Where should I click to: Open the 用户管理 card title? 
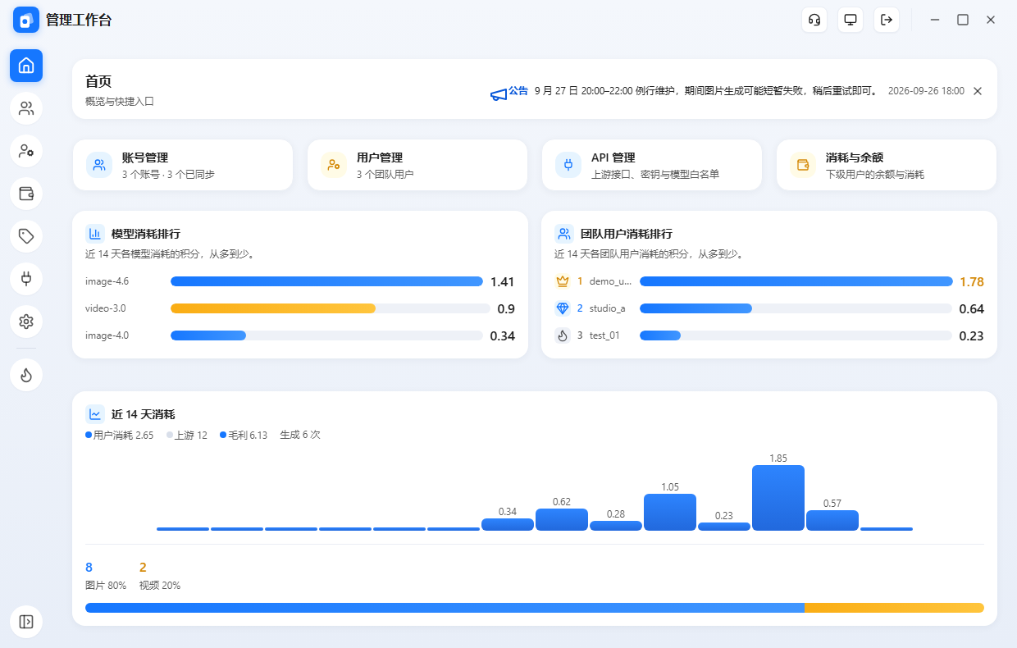point(380,157)
